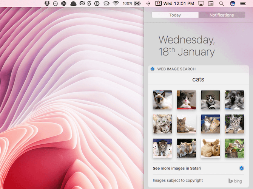Open the Dropbox menu bar icon
This screenshot has width=253, height=189.
point(47,3)
